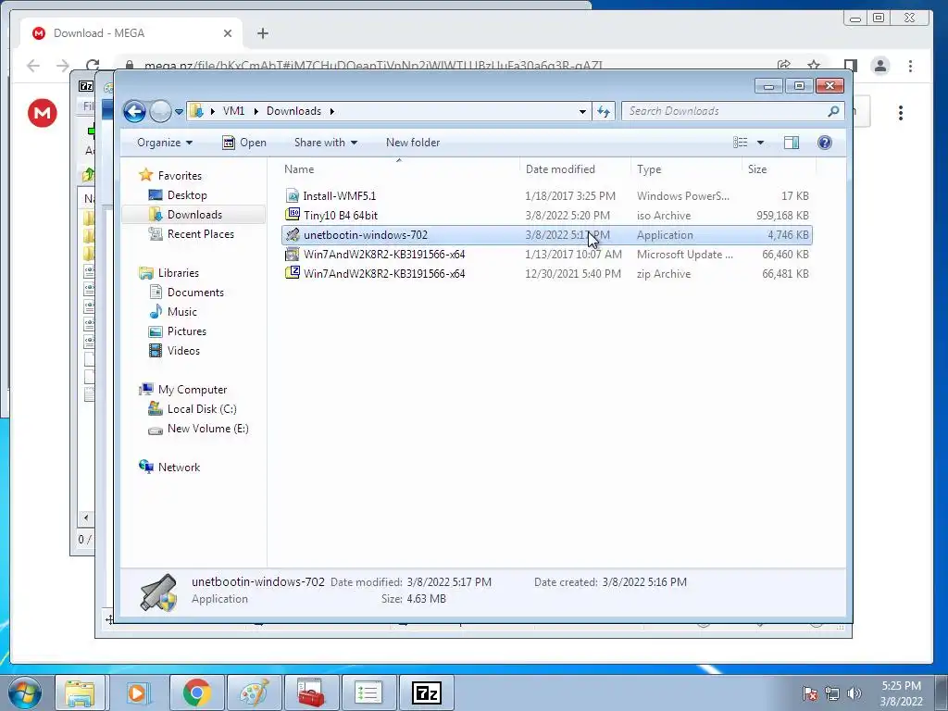Select the Install-WMF5.1 file
This screenshot has width=948, height=711.
point(546,196)
